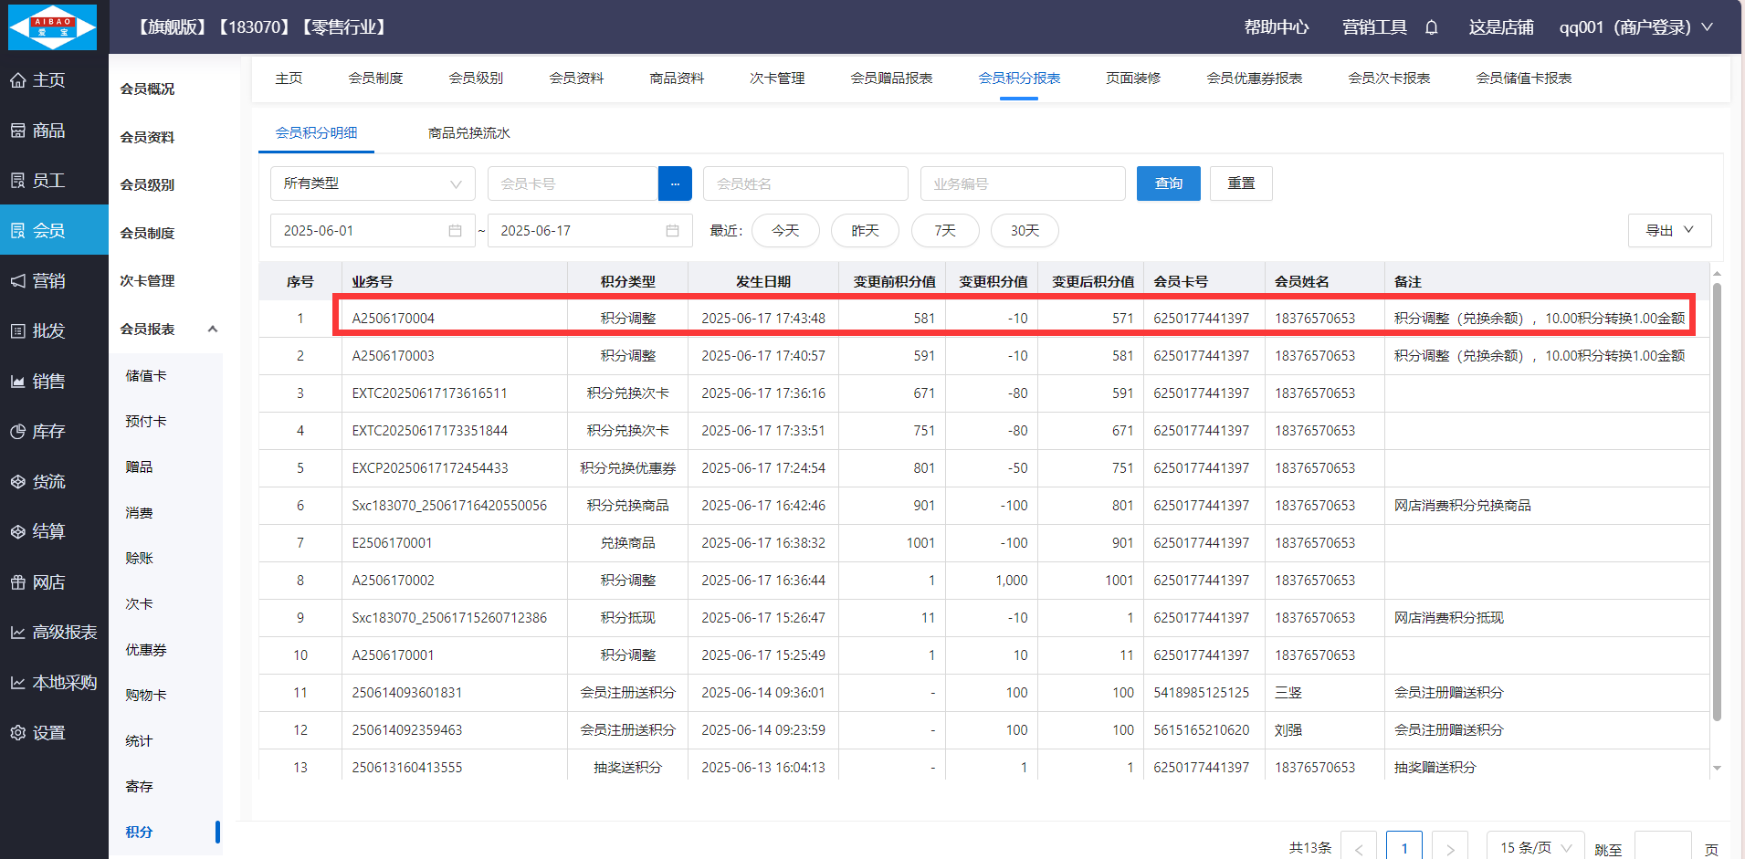The height and width of the screenshot is (859, 1745).
Task: Filter by 昨天
Action: (865, 231)
